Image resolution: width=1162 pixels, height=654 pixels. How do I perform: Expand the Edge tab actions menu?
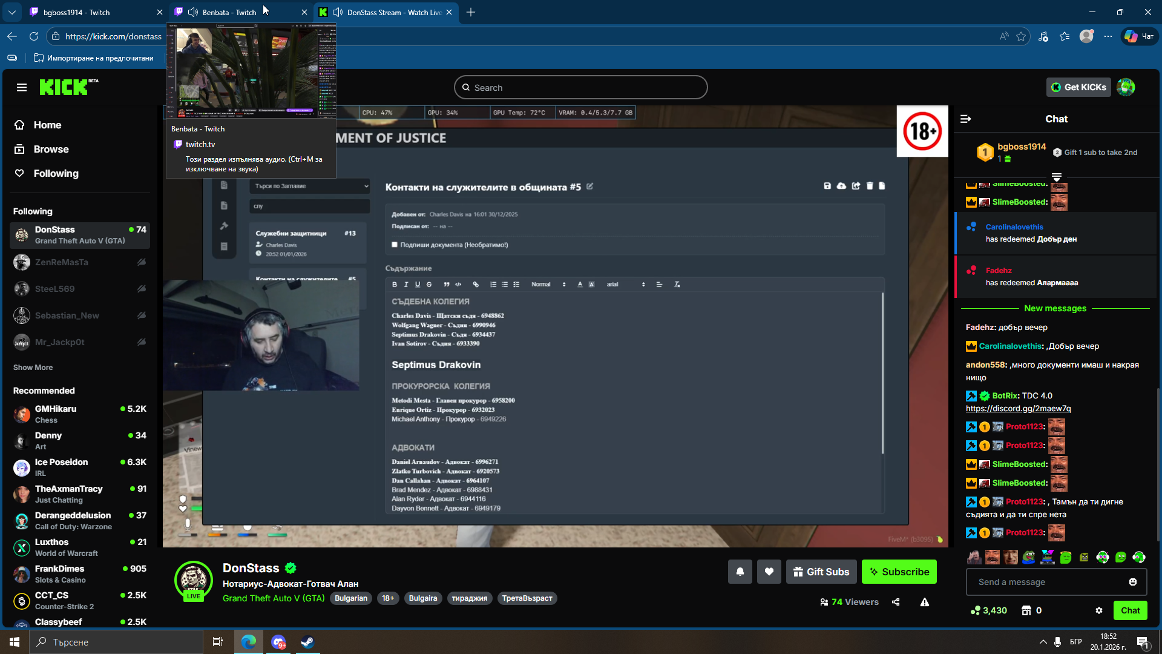coord(12,12)
